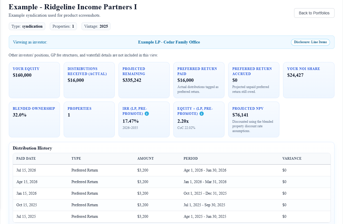343x224 pixels.
Task: Select the Jul 15, 2025 paid date cell
Action: pos(26,217)
